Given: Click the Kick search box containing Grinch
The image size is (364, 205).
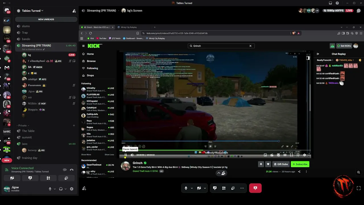Looking at the screenshot, I should (221, 46).
